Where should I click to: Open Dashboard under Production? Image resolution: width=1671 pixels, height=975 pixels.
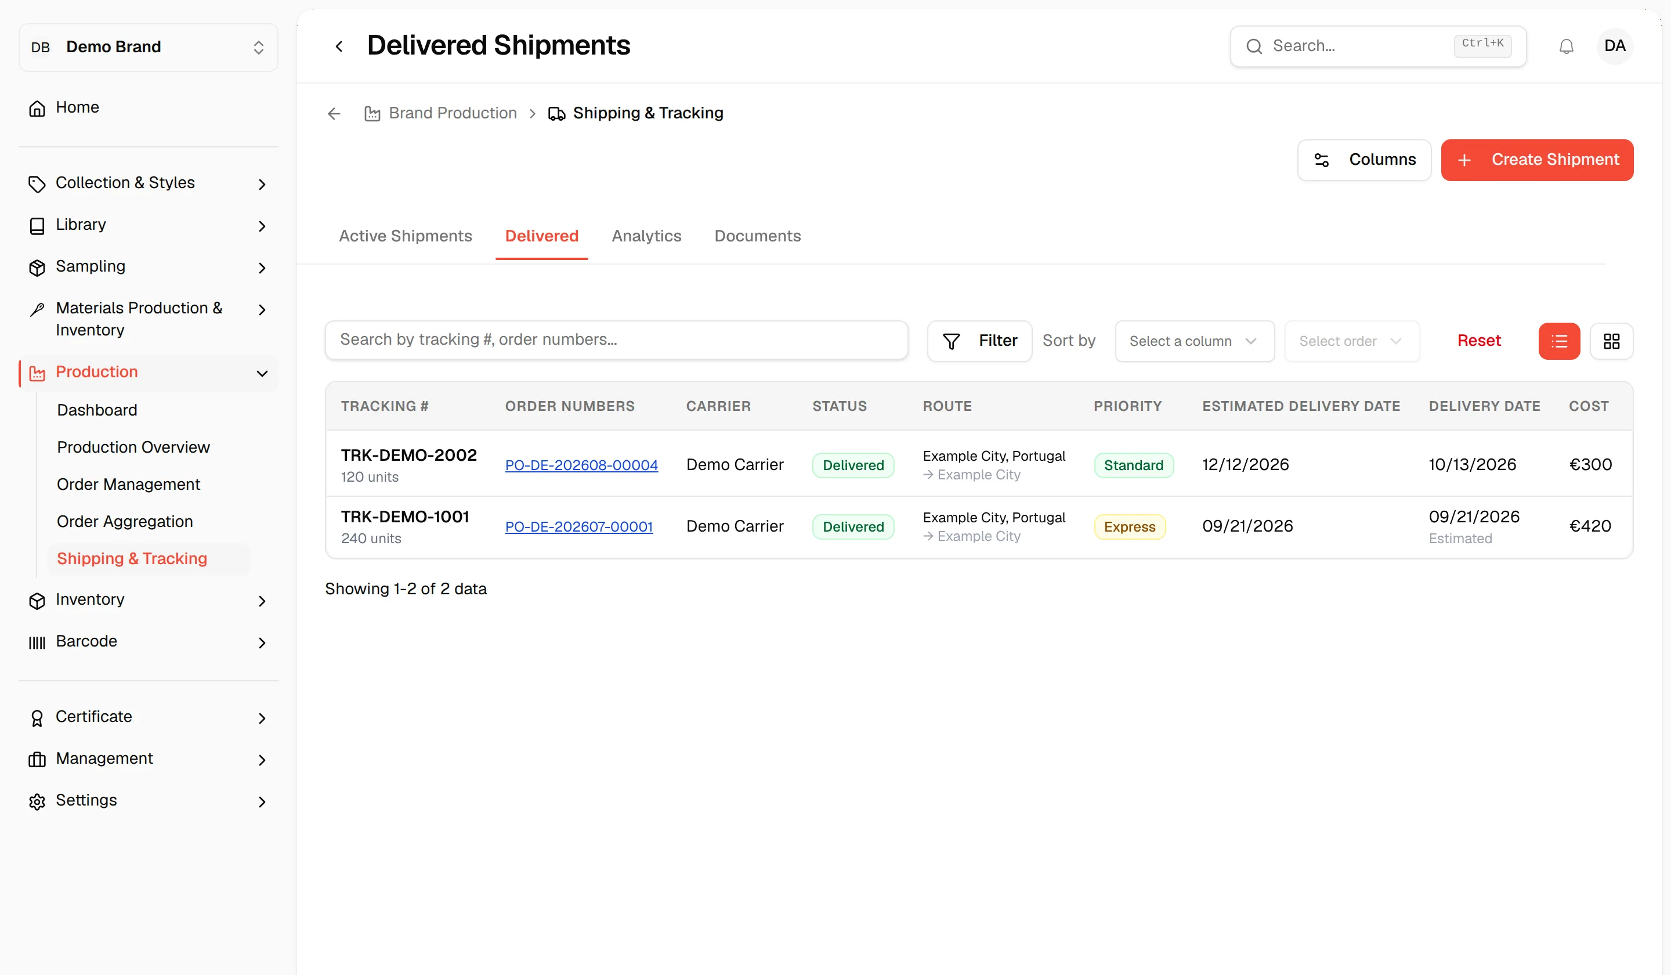click(x=97, y=410)
